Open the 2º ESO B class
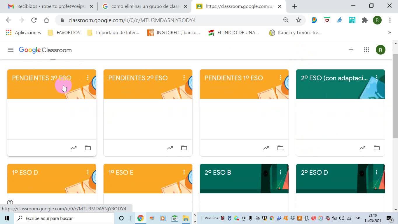The width and height of the screenshot is (398, 224). click(x=218, y=172)
